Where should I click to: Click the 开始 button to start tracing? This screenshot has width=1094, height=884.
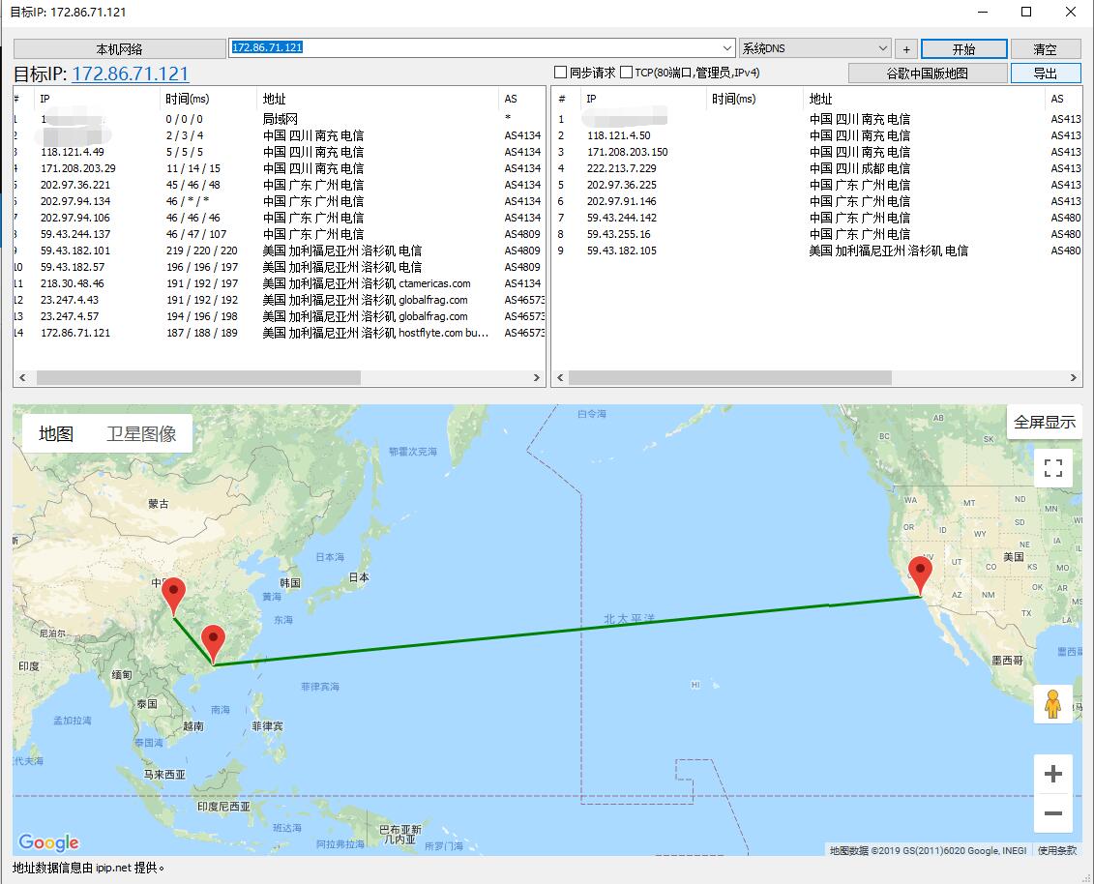point(962,48)
